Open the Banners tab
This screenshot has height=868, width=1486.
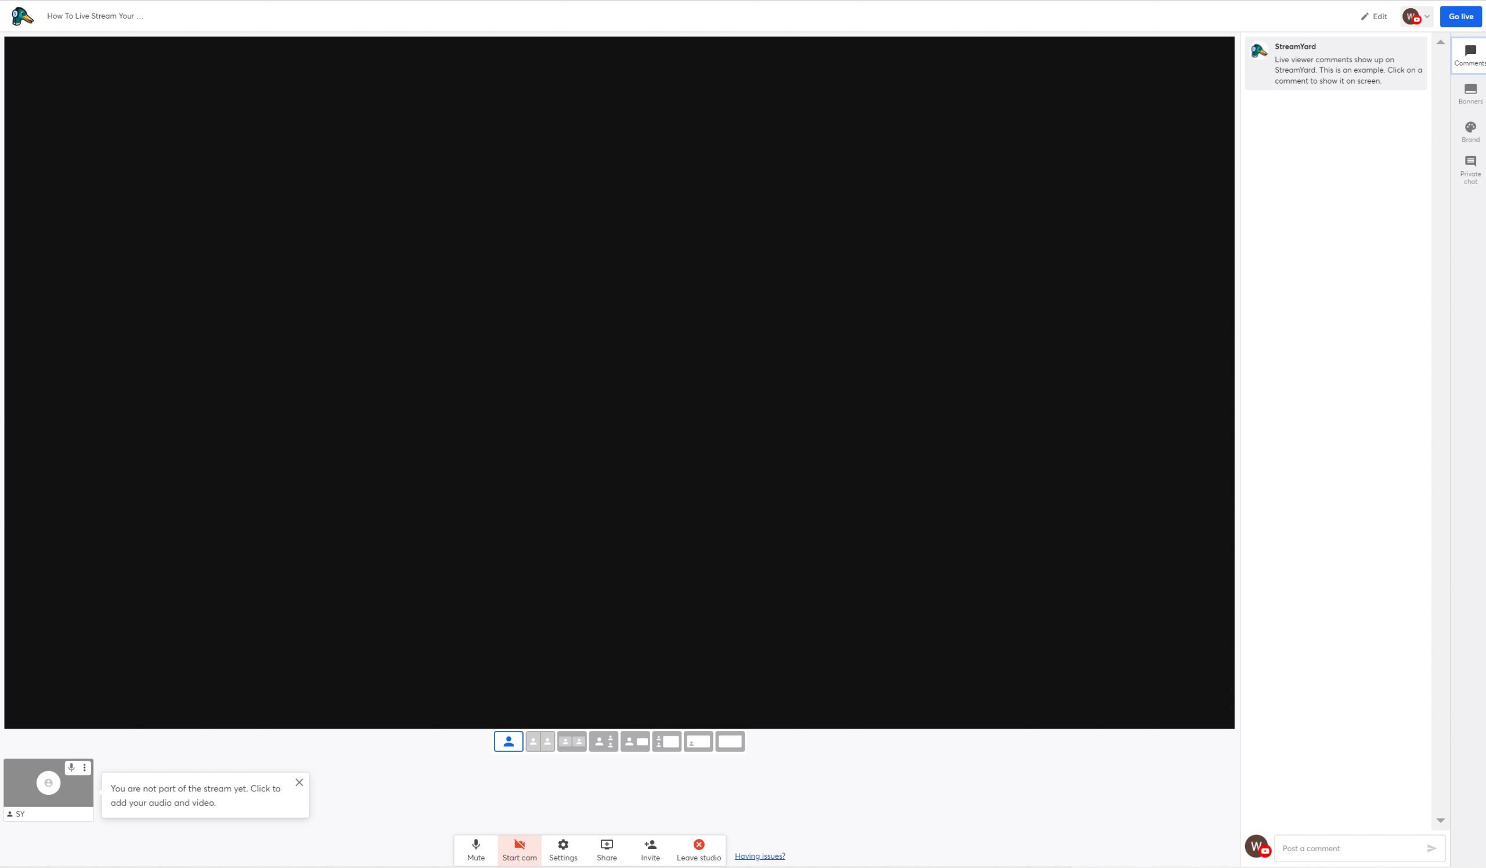pyautogui.click(x=1470, y=93)
